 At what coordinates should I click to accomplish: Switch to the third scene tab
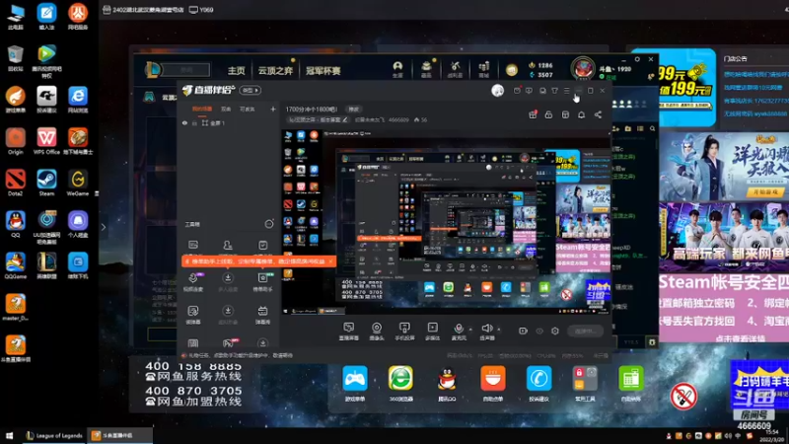coord(248,109)
